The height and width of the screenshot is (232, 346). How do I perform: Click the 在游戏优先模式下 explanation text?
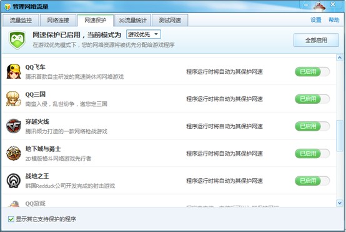(x=104, y=45)
